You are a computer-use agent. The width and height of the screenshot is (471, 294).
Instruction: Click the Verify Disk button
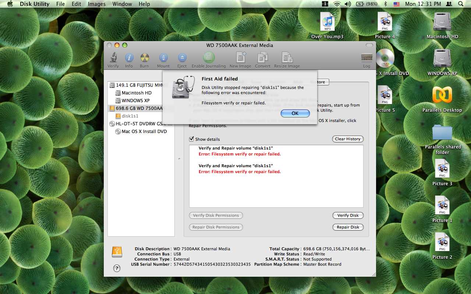coord(348,215)
